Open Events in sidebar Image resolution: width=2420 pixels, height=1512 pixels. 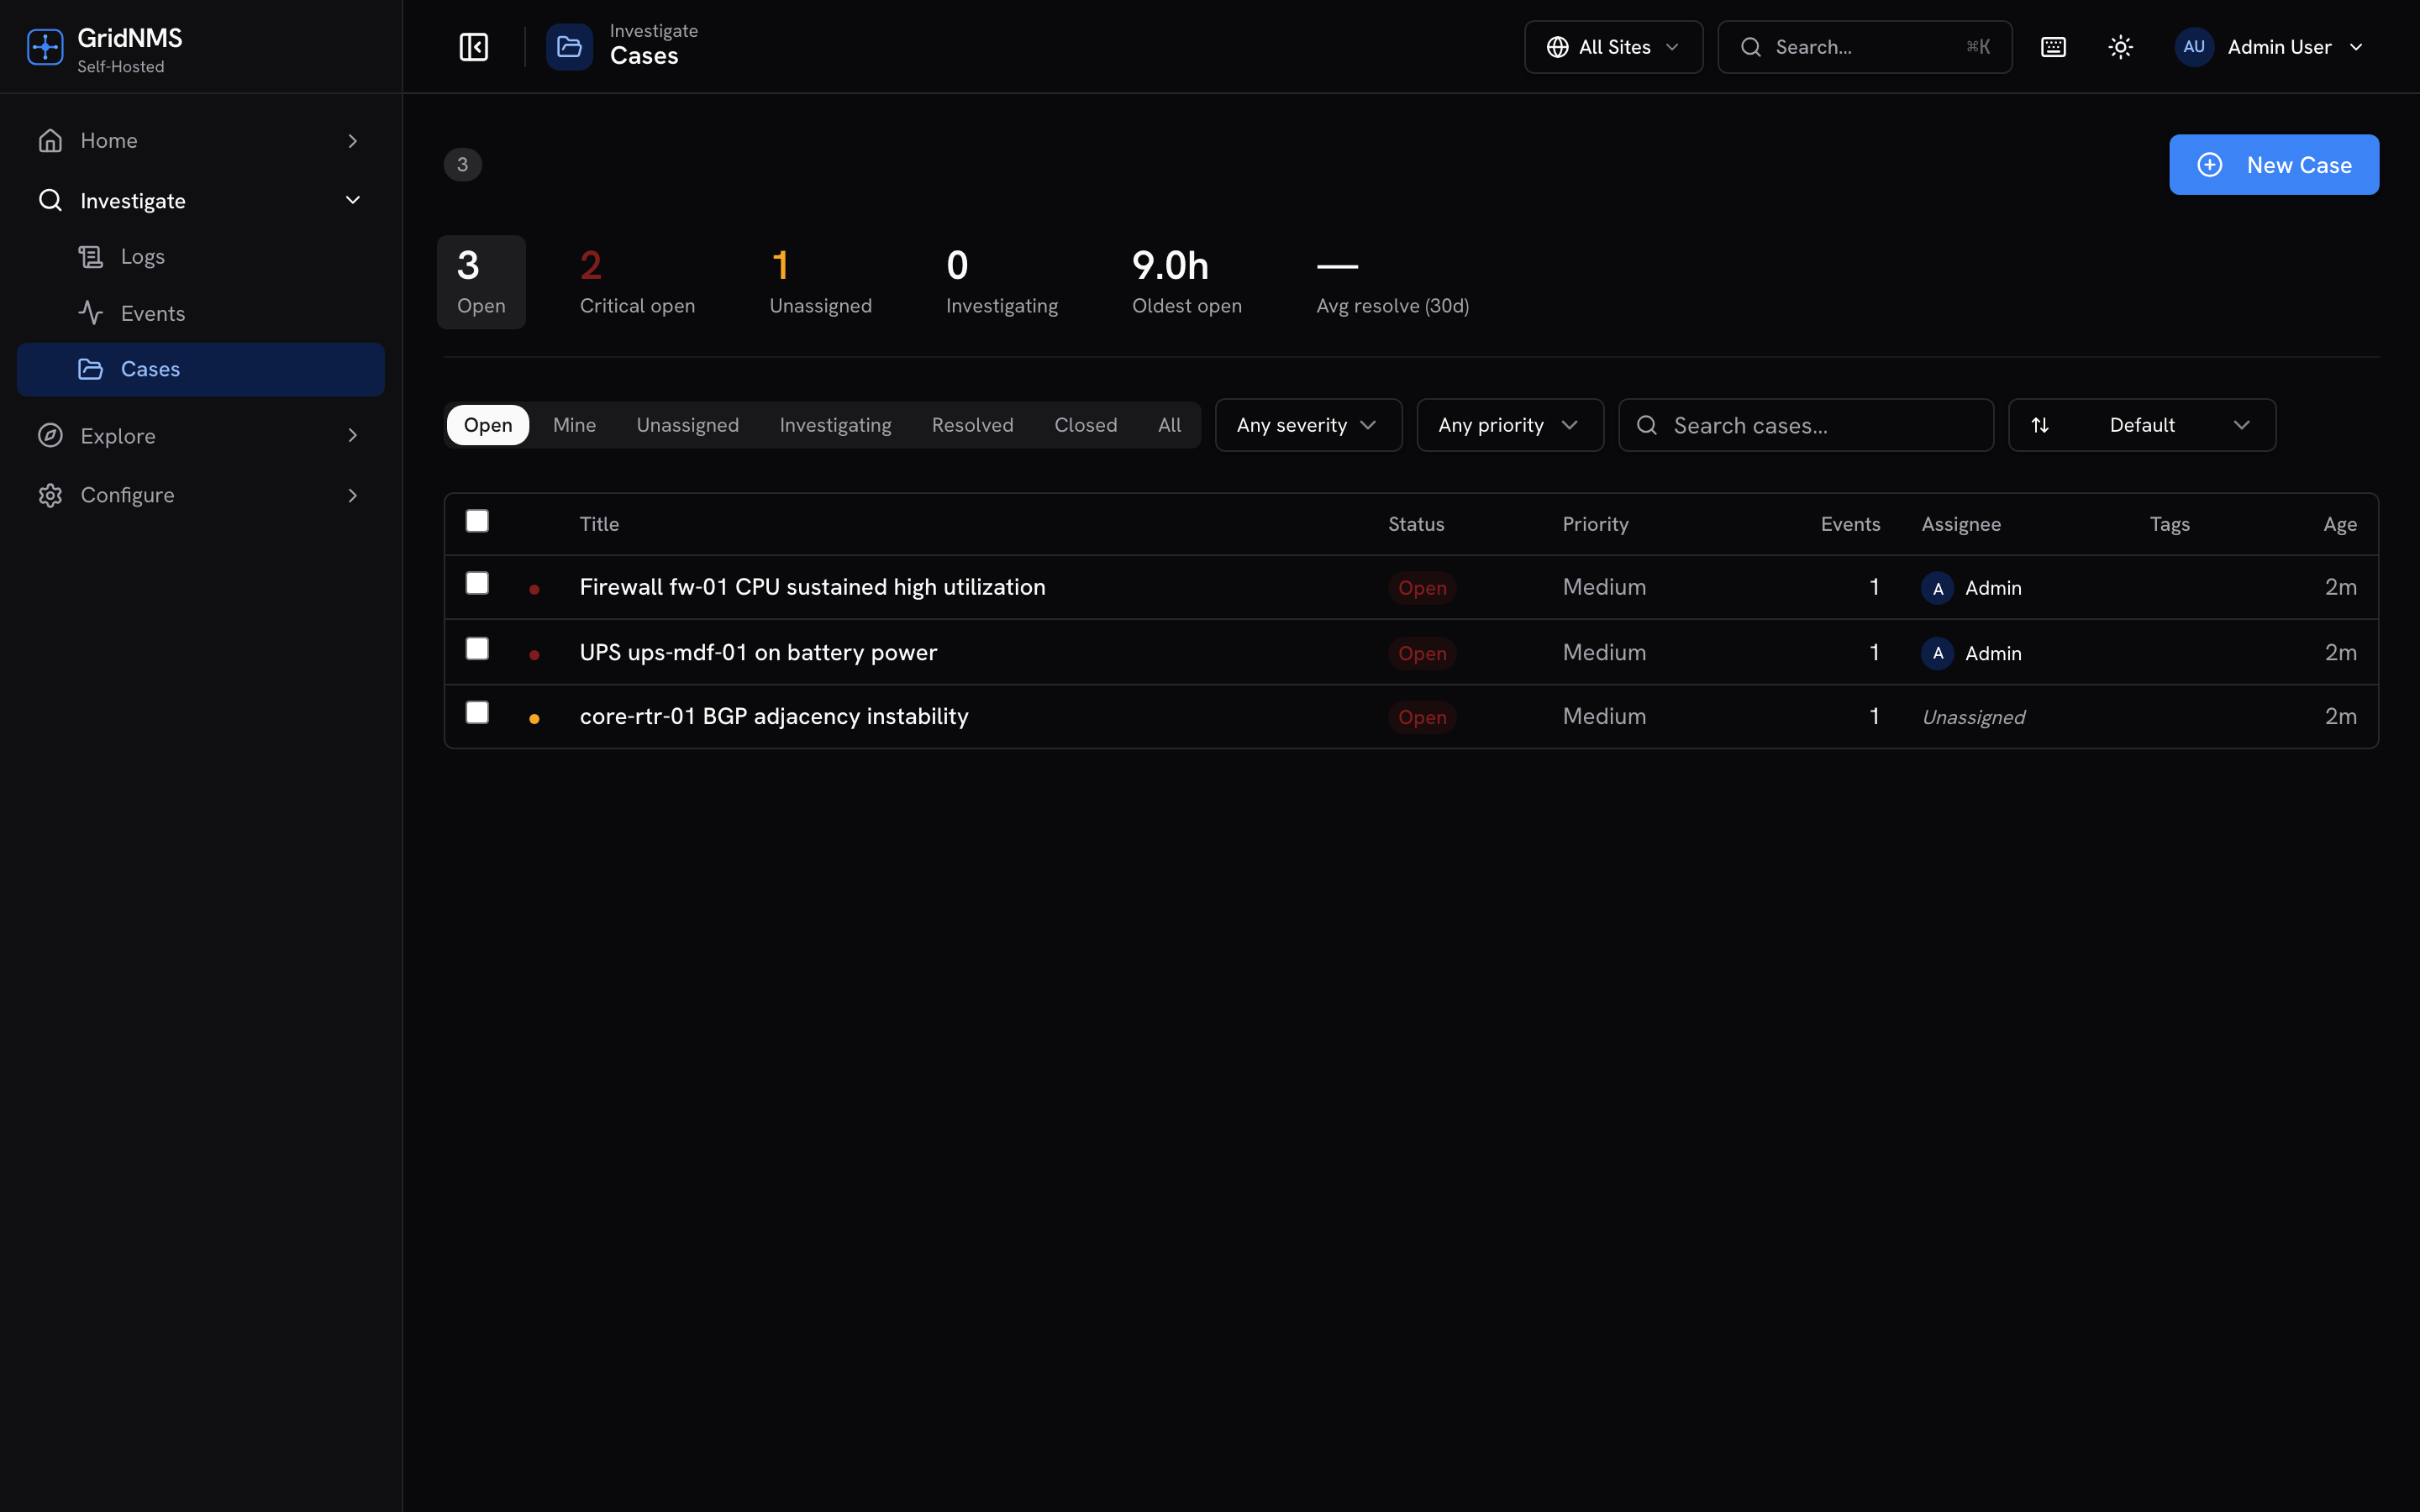pyautogui.click(x=201, y=313)
